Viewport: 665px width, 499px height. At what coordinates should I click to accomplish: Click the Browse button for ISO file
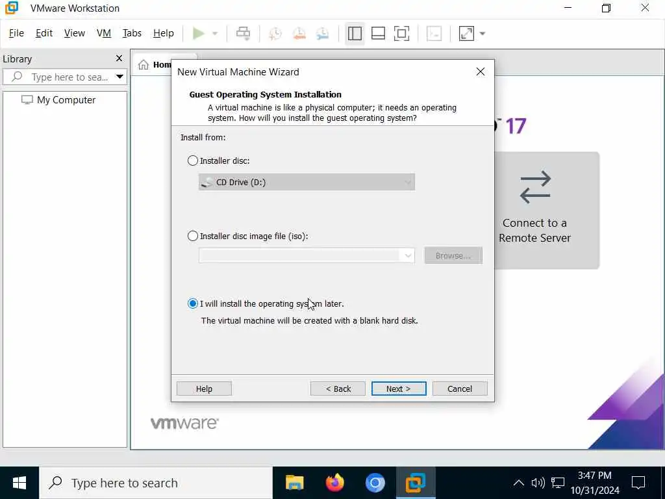(x=453, y=255)
